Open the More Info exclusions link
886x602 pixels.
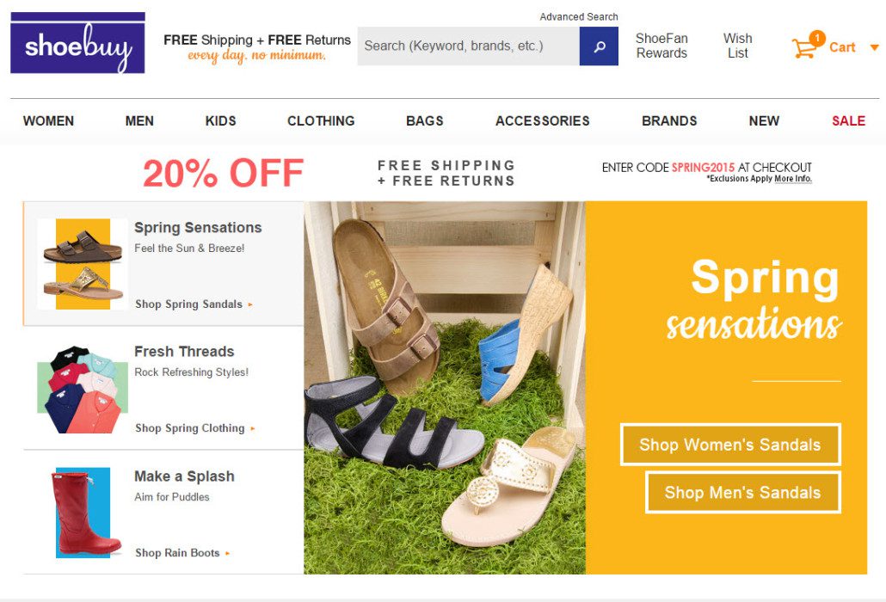click(x=793, y=179)
